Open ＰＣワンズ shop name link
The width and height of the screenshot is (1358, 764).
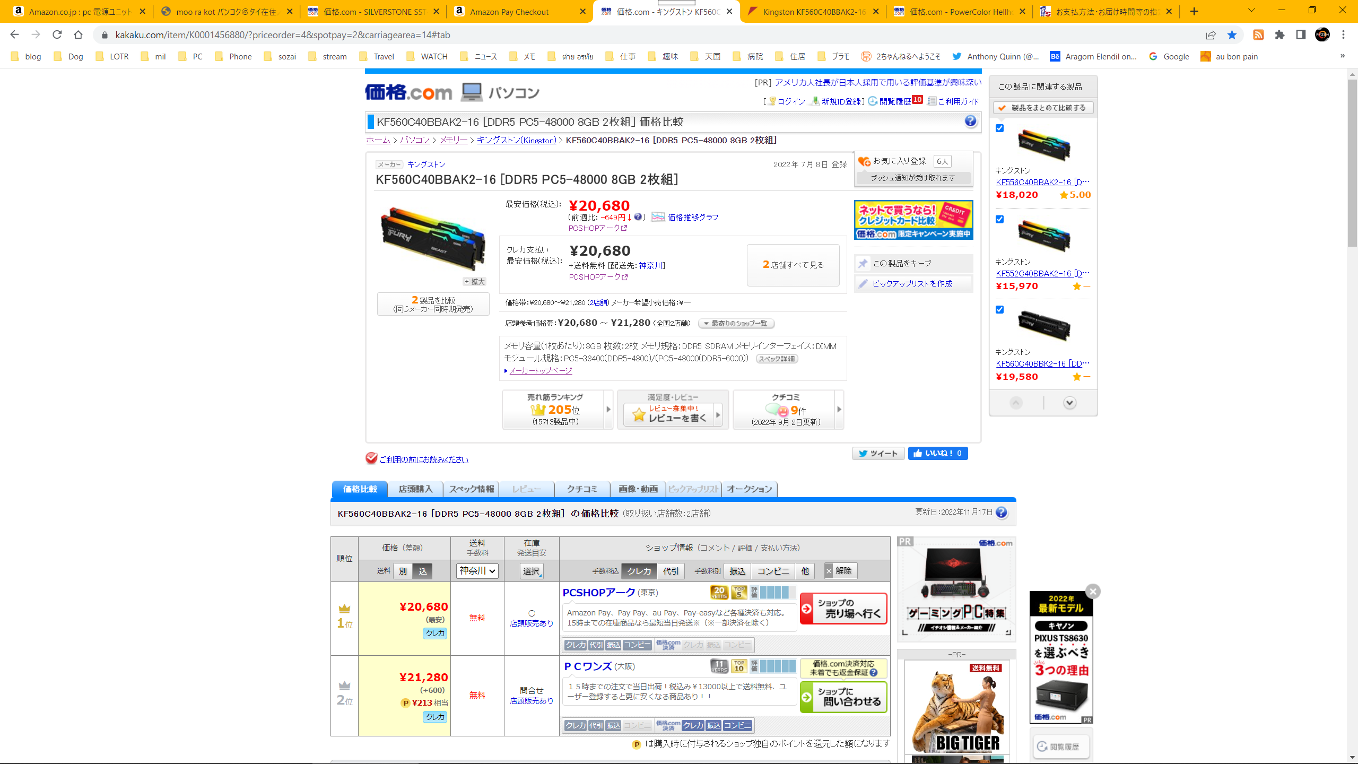tap(588, 666)
